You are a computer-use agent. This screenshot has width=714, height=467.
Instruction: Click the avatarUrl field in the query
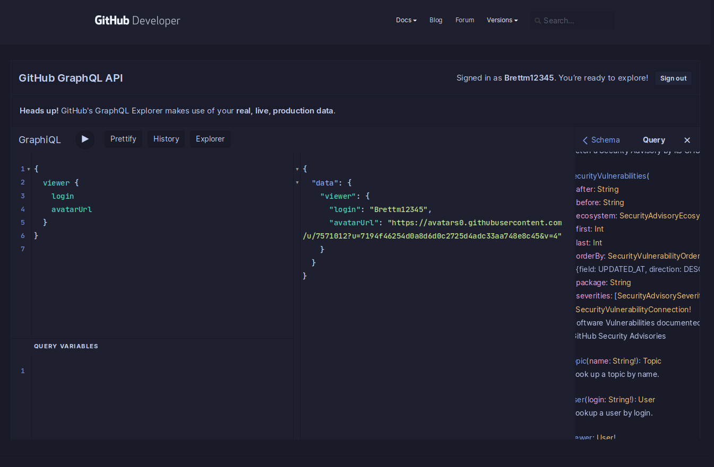pyautogui.click(x=72, y=209)
